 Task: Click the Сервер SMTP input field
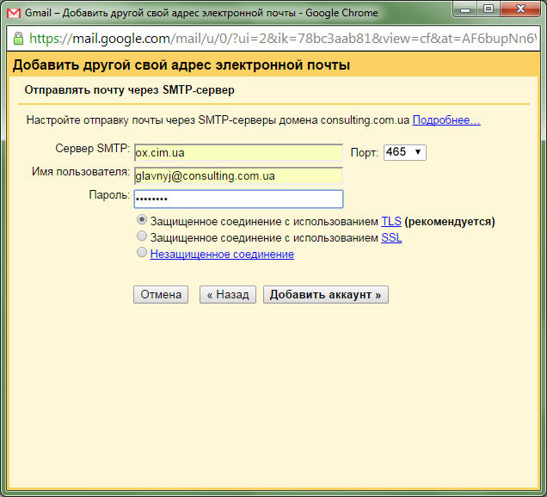click(x=237, y=152)
